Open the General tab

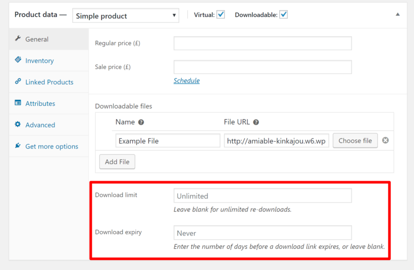(x=49, y=39)
